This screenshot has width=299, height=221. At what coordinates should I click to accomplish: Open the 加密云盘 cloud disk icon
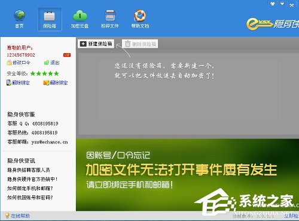pyautogui.click(x=80, y=20)
